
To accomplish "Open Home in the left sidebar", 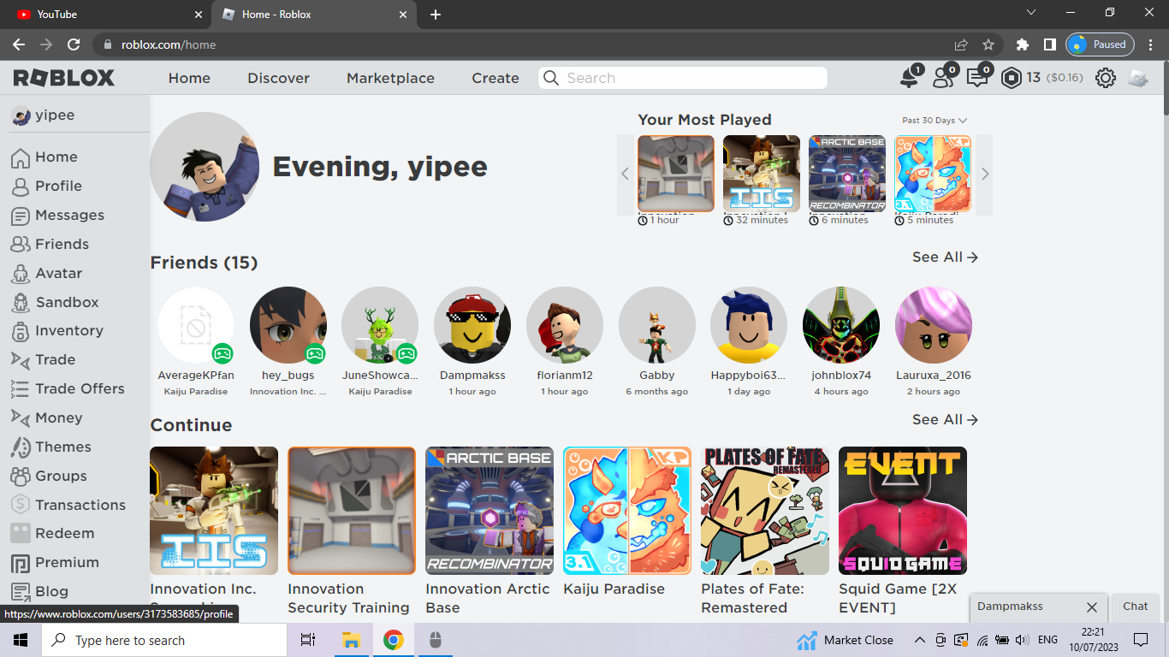I will click(56, 157).
